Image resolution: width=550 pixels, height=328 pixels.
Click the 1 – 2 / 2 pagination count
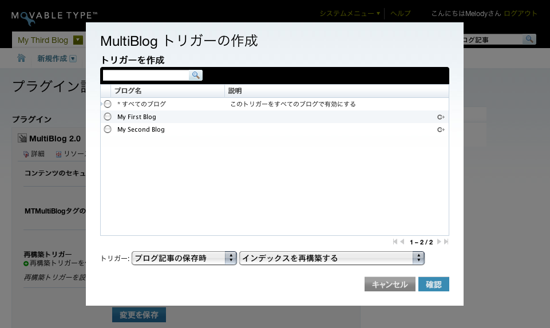click(421, 242)
